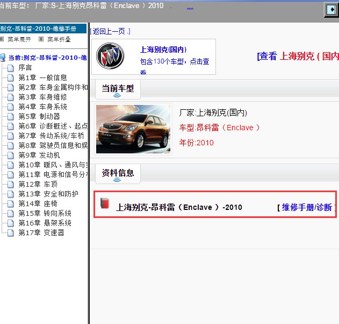Image resolution: width=339 pixels, height=324 pixels.
Task: Click the page icon next to 第12章 车顶
Action: tap(11, 184)
